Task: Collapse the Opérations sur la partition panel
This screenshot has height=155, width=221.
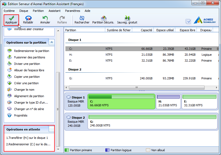Action: [52, 42]
